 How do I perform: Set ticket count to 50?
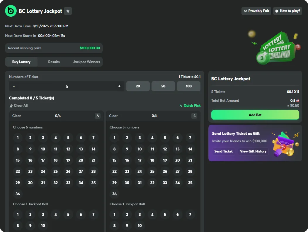(163, 86)
